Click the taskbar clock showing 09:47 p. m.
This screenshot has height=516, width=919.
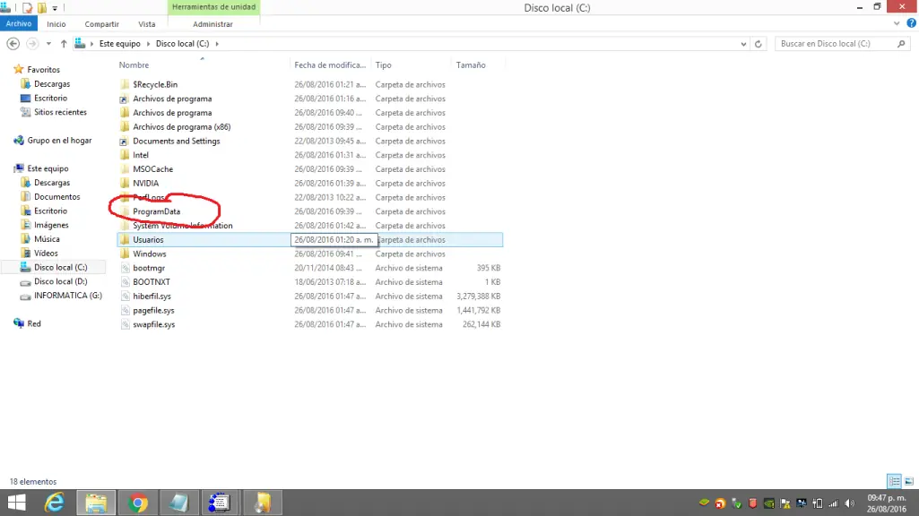tap(887, 498)
